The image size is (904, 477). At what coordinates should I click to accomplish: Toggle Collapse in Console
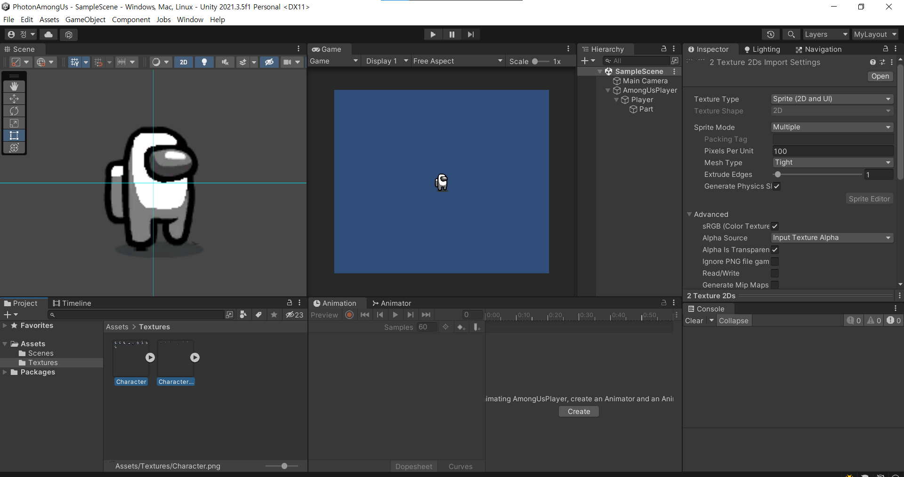point(734,321)
